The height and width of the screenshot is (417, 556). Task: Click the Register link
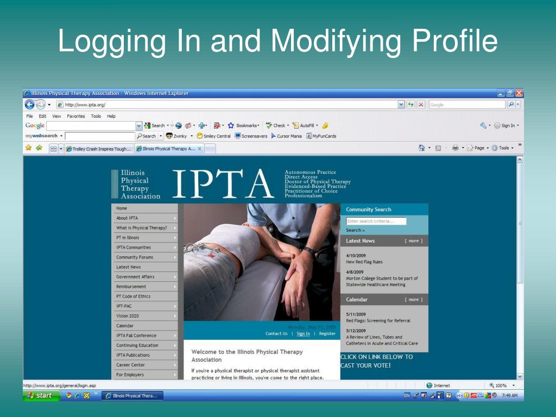pos(327,334)
